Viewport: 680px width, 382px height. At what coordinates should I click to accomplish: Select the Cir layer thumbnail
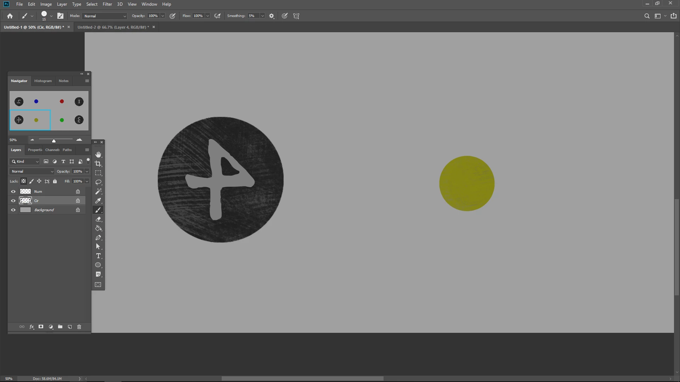(x=25, y=201)
